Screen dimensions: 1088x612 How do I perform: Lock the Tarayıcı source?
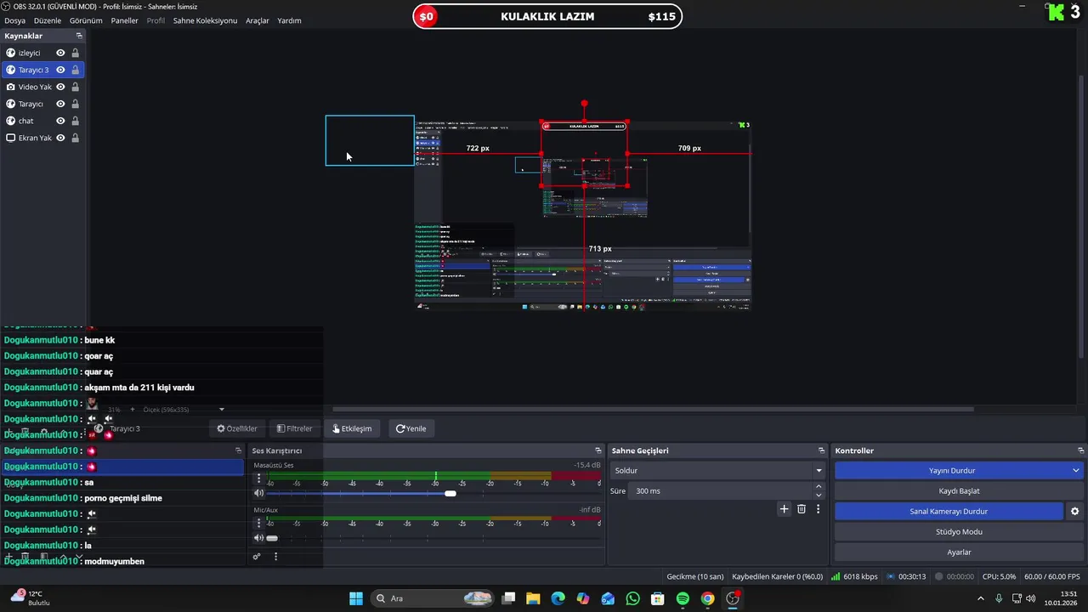(x=75, y=104)
